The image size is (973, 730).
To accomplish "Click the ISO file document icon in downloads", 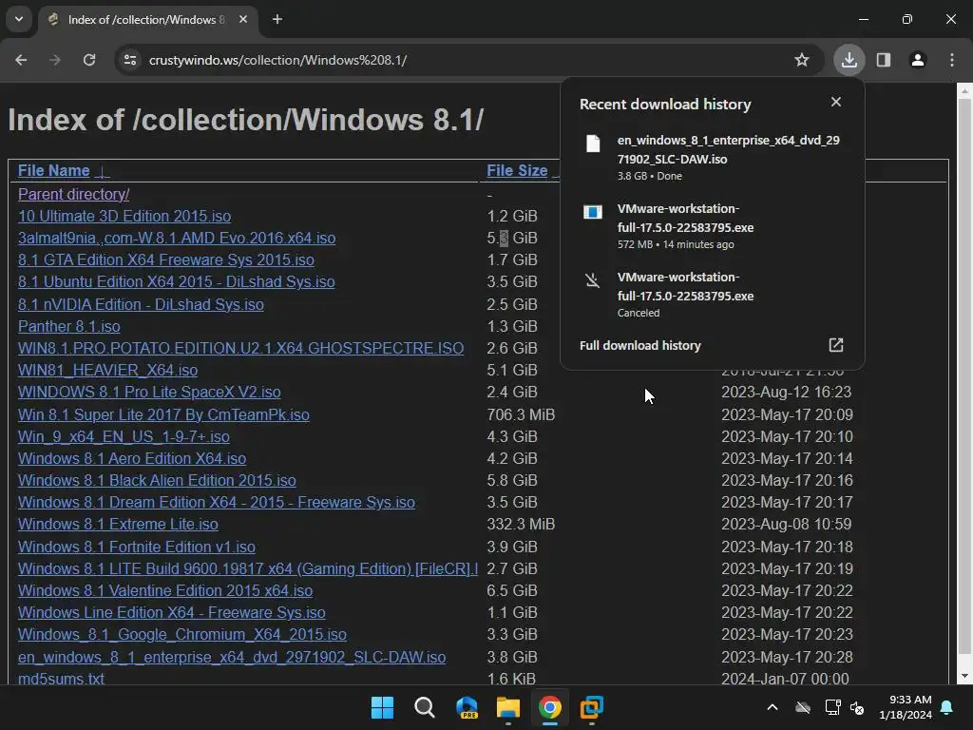I will 593,144.
